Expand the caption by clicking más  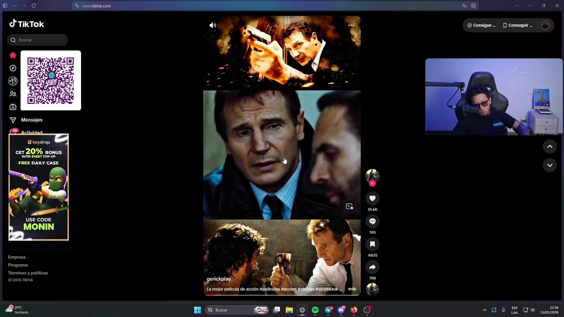coord(352,289)
